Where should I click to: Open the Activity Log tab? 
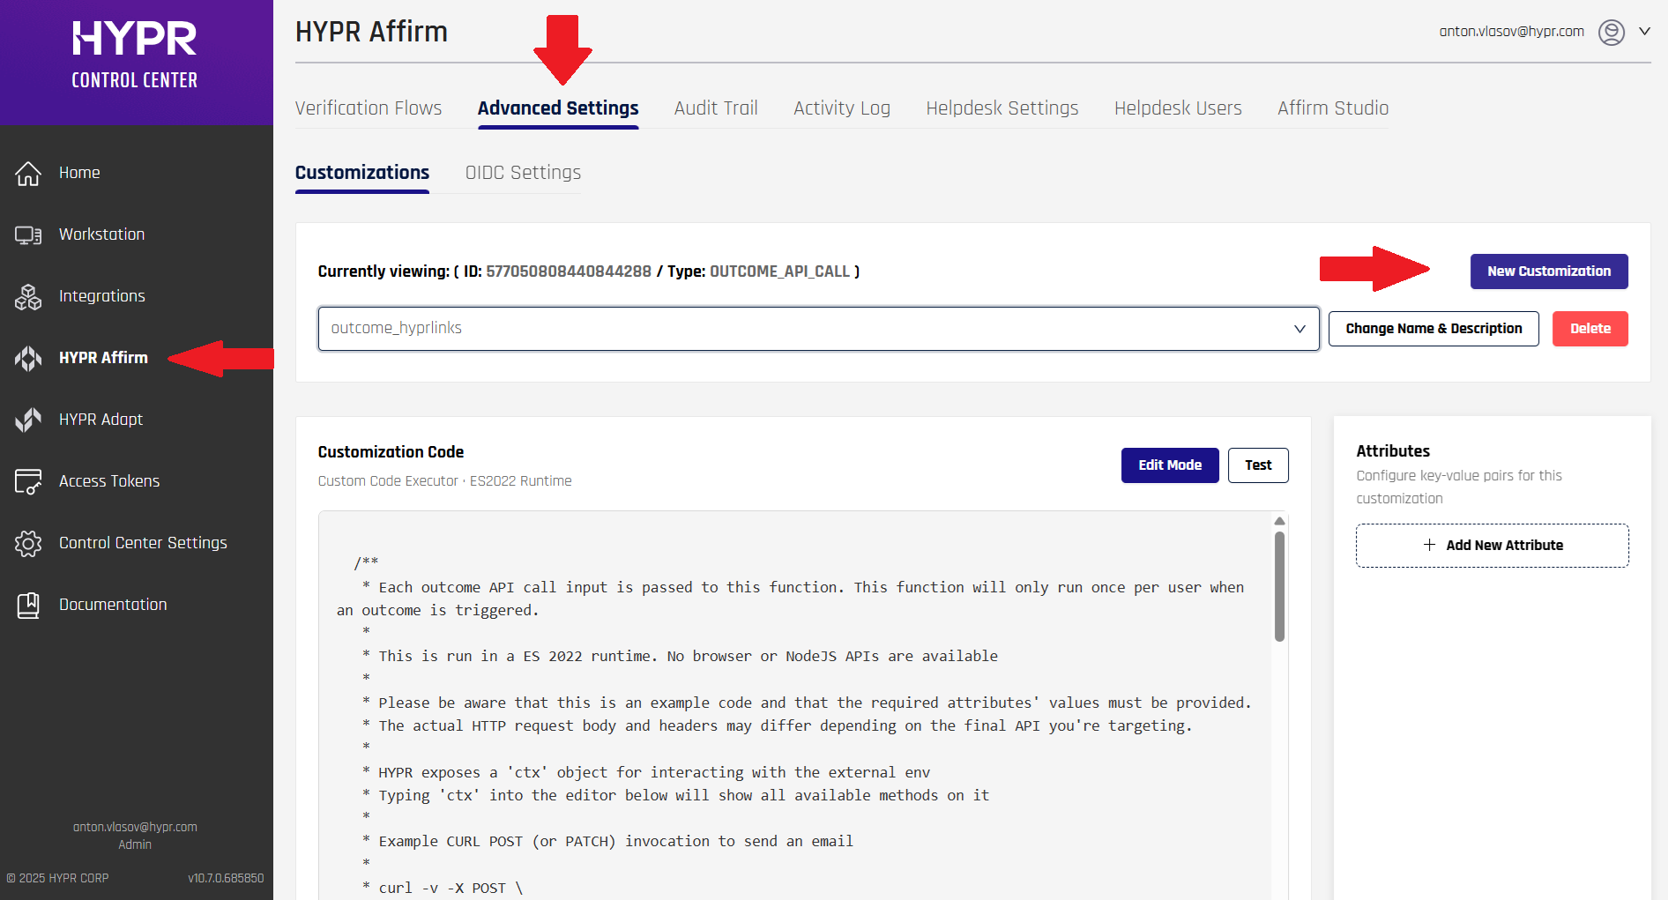point(842,108)
